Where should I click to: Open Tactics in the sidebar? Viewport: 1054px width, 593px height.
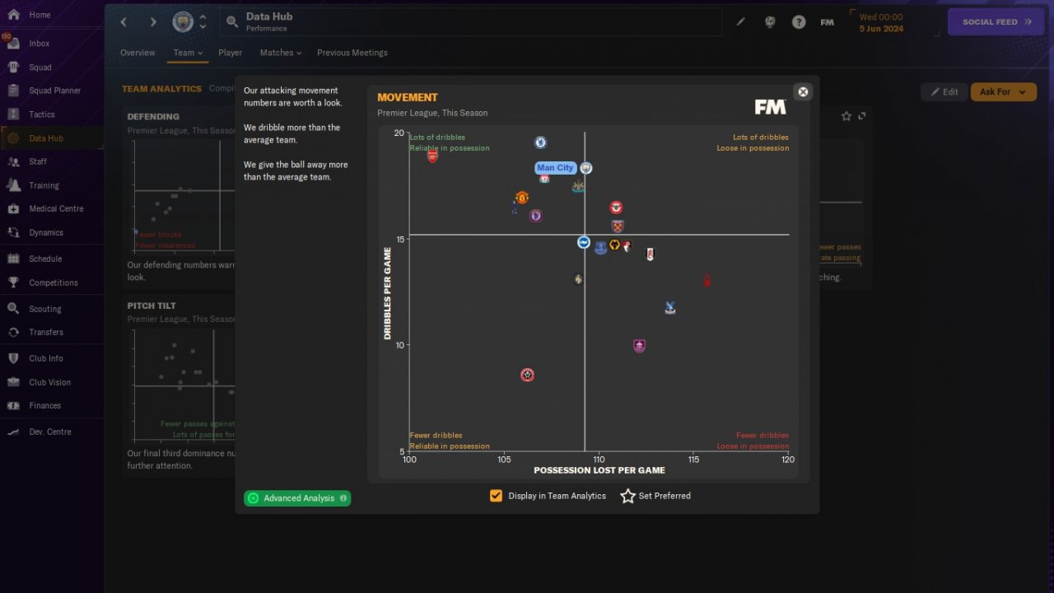[x=41, y=114]
